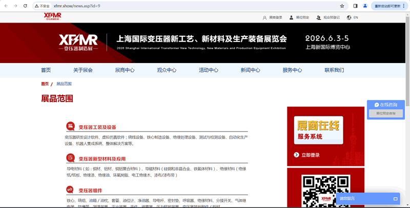Click the 展商登录 person icon
This screenshot has height=208, width=410.
[x=264, y=17]
